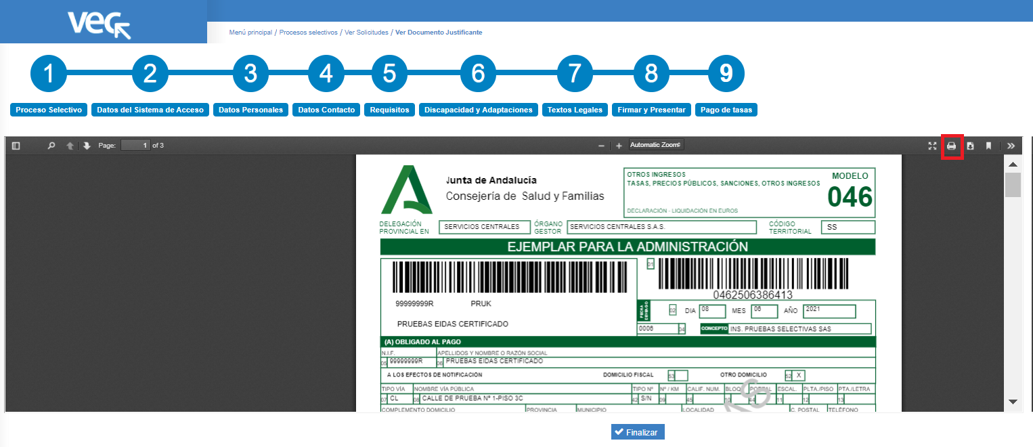1033x447 pixels.
Task: Click the PDF scrollbar down arrow
Action: pos(1013,402)
